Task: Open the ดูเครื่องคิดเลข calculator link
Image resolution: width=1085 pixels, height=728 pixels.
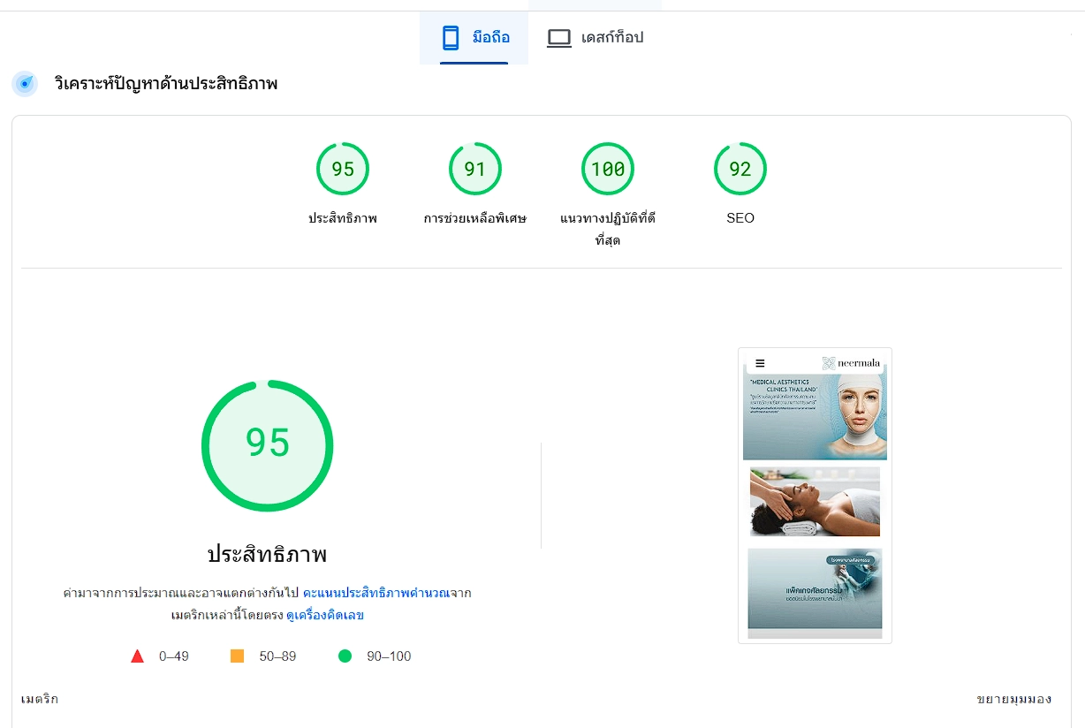Action: coord(325,615)
